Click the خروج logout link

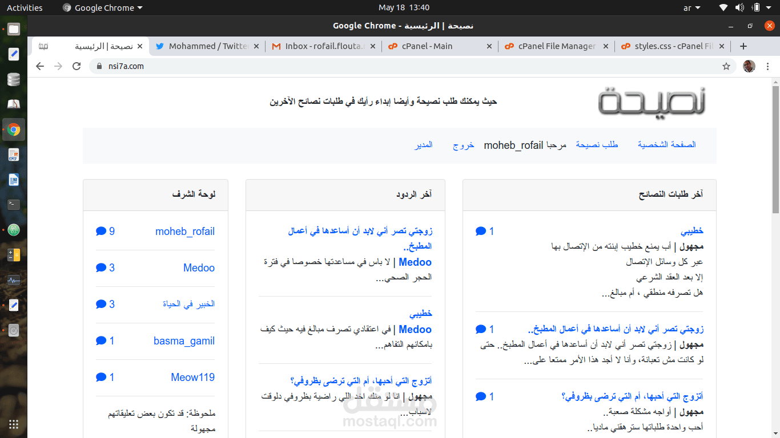pyautogui.click(x=464, y=145)
